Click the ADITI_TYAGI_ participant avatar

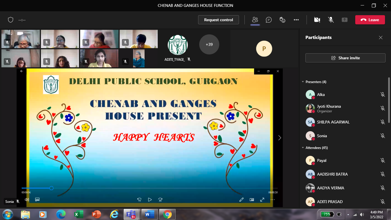(178, 45)
